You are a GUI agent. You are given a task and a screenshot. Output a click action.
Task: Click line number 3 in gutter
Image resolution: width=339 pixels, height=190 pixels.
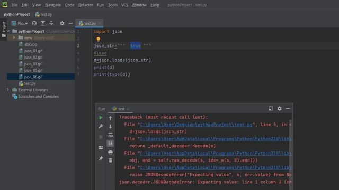coord(78,46)
